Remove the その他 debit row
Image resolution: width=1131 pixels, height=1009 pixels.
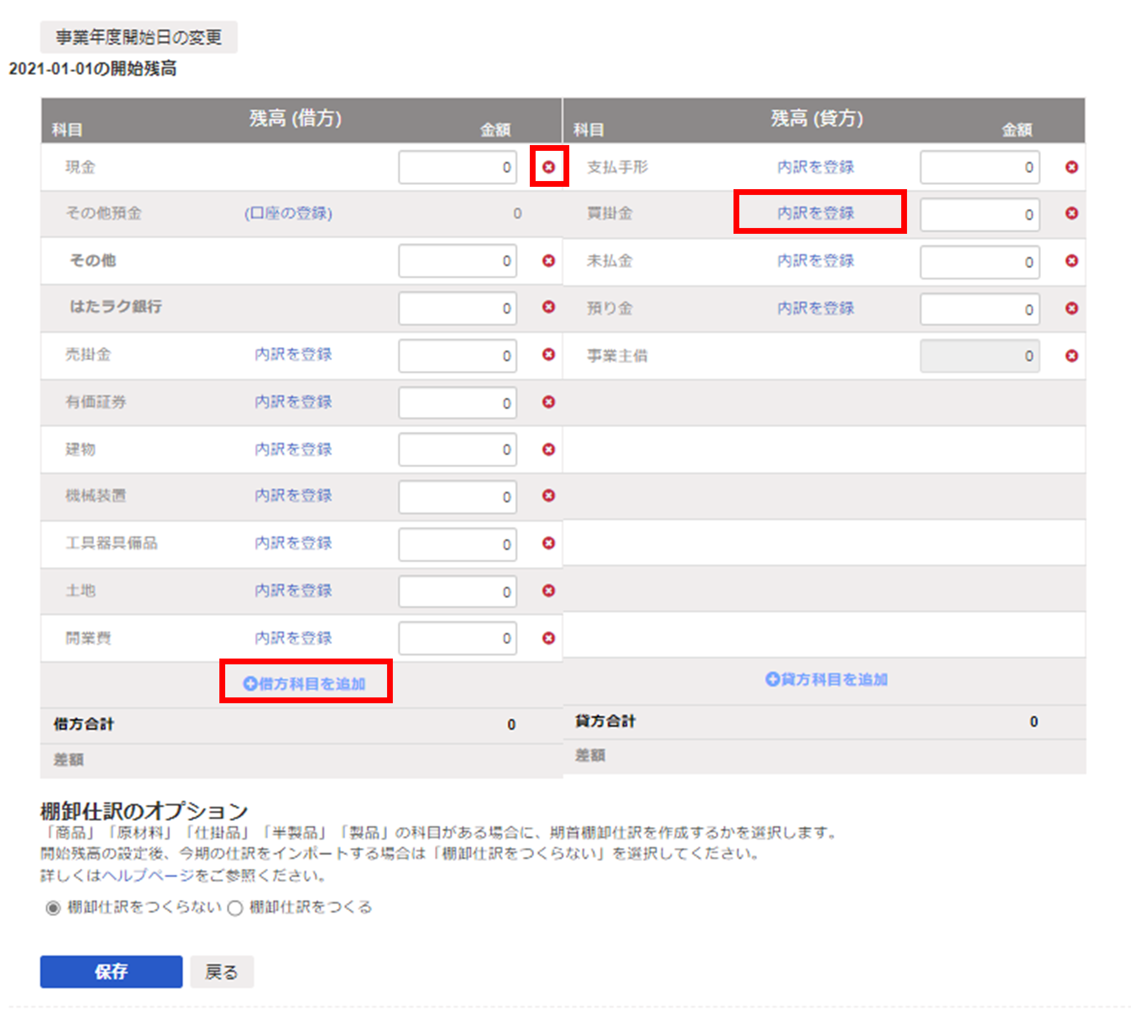[548, 261]
